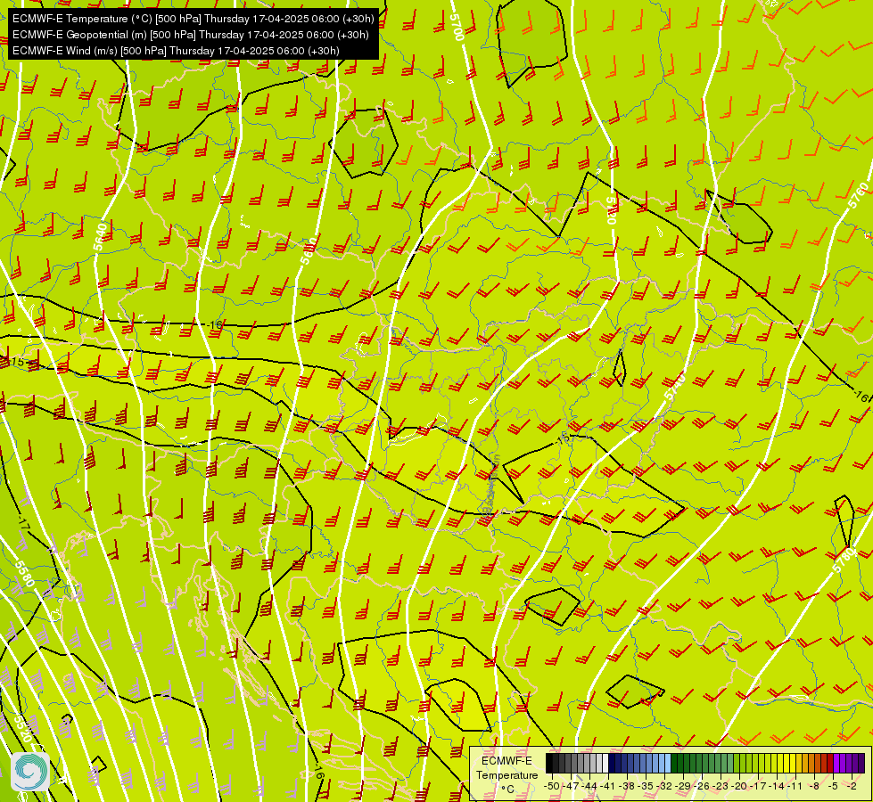The height and width of the screenshot is (802, 873).
Task: Click the legend title ECMWF-E Temperature °C
Action: [x=507, y=774]
